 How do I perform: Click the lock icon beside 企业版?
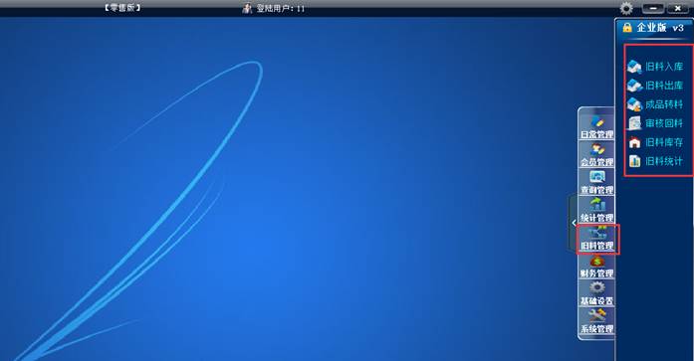click(x=627, y=28)
